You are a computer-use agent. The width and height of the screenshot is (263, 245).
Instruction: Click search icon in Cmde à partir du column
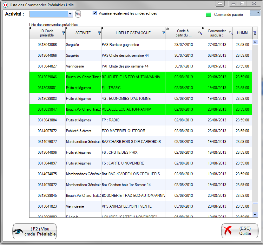coord(200,33)
